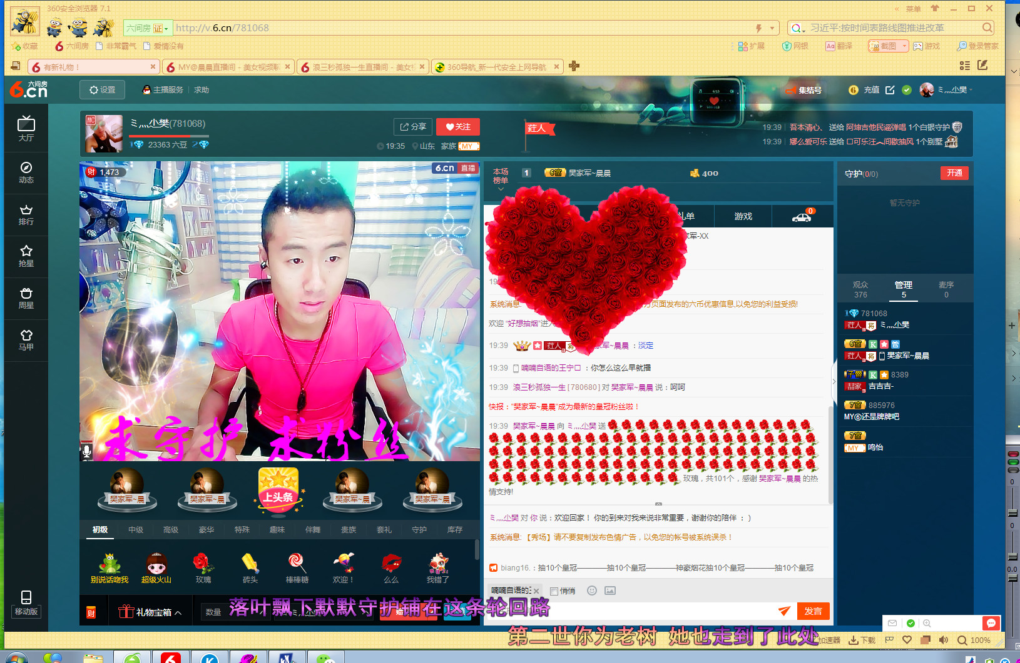Switch to the 游戏 tab above chat

pos(743,216)
